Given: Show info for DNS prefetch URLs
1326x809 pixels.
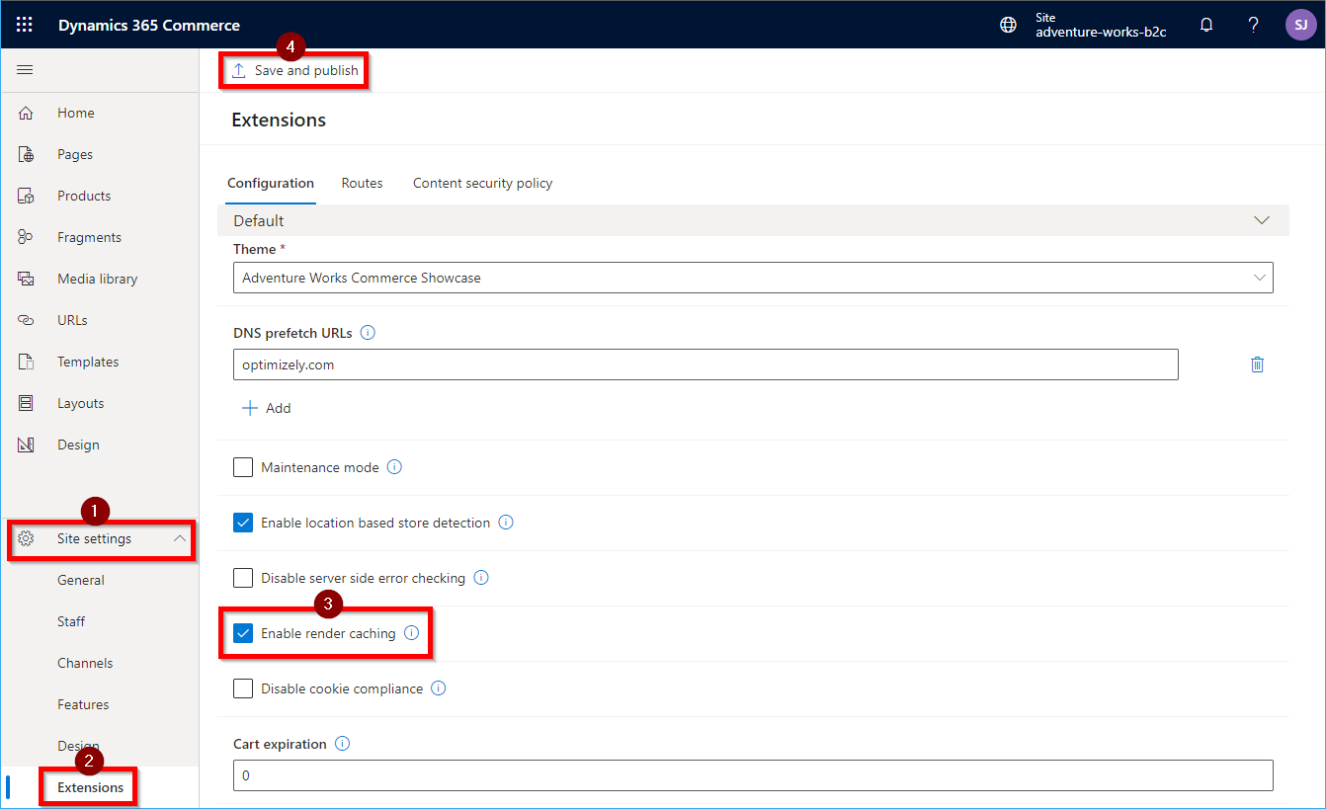Looking at the screenshot, I should pos(368,333).
